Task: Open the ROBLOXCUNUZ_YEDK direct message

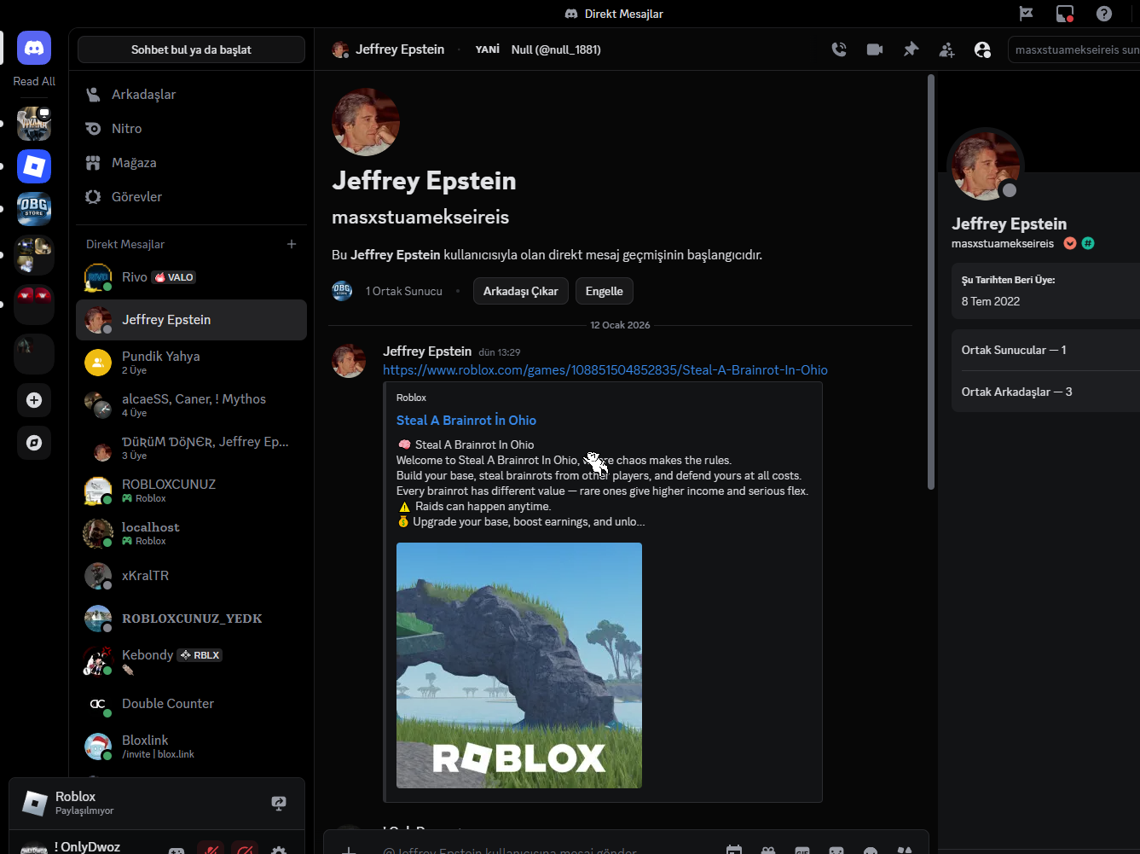Action: point(191,619)
